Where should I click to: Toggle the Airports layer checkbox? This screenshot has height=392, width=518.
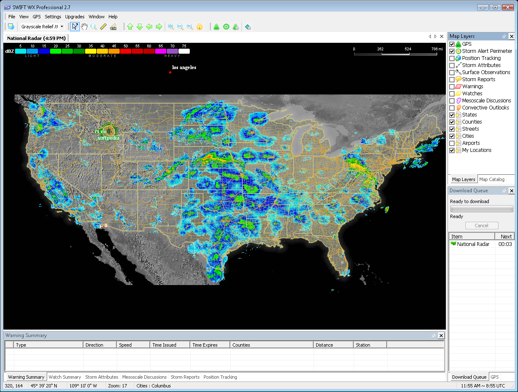click(452, 143)
